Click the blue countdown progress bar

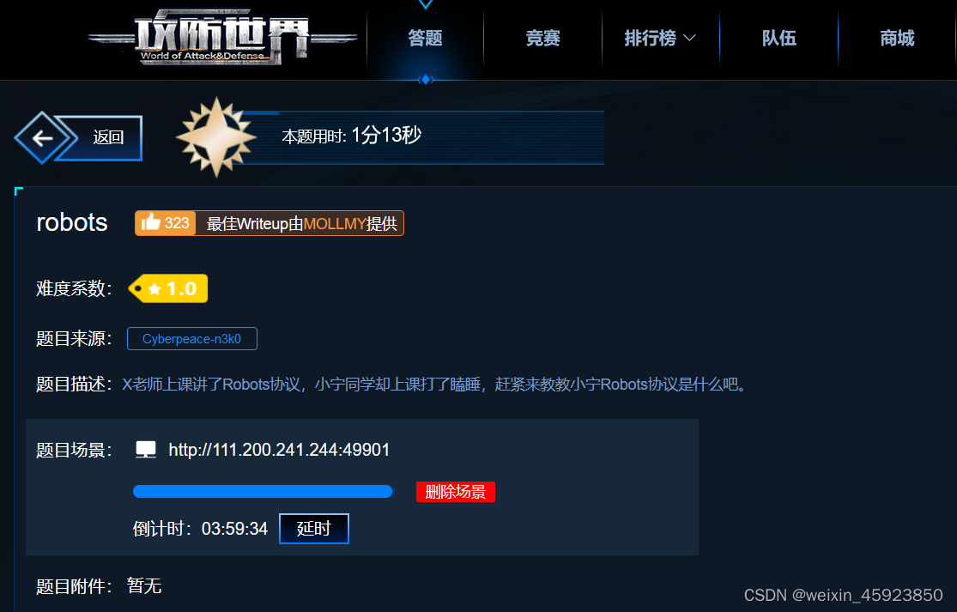(x=263, y=492)
